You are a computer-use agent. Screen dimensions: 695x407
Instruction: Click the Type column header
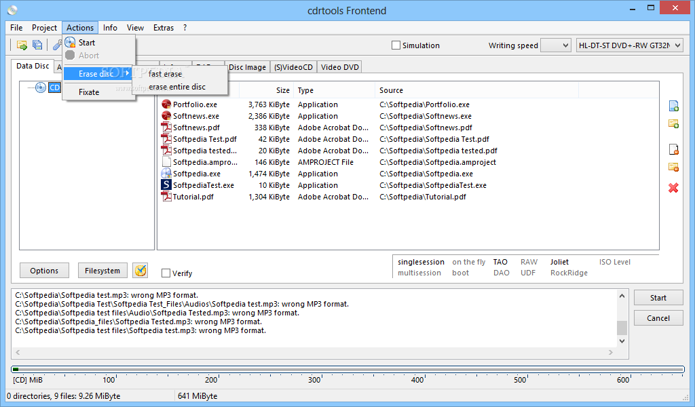[x=334, y=90]
